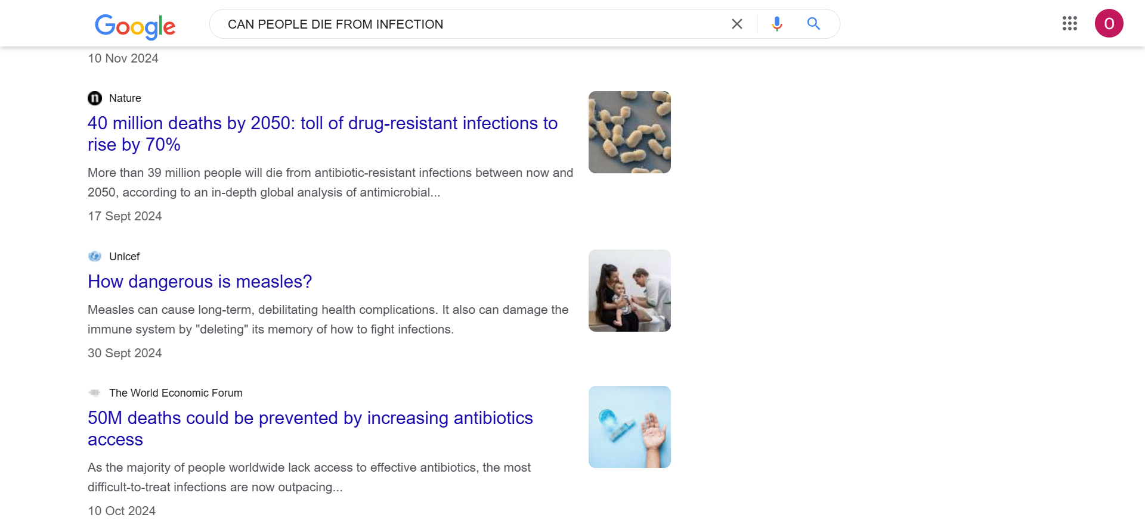Viewport: 1145px width, 530px height.
Task: Open the bacteria thumbnail for Nature article
Action: [x=630, y=132]
